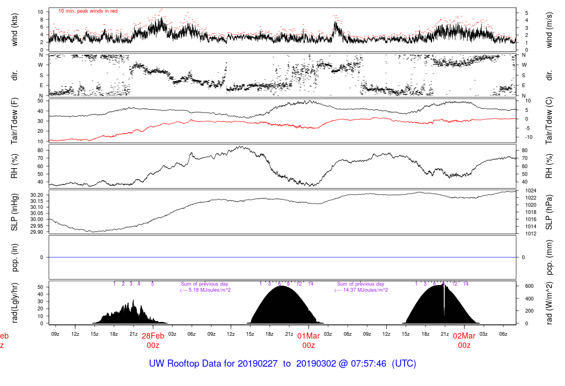565x386 pixels.
Task: Click the '28Feb' date label
Action: [x=153, y=336]
